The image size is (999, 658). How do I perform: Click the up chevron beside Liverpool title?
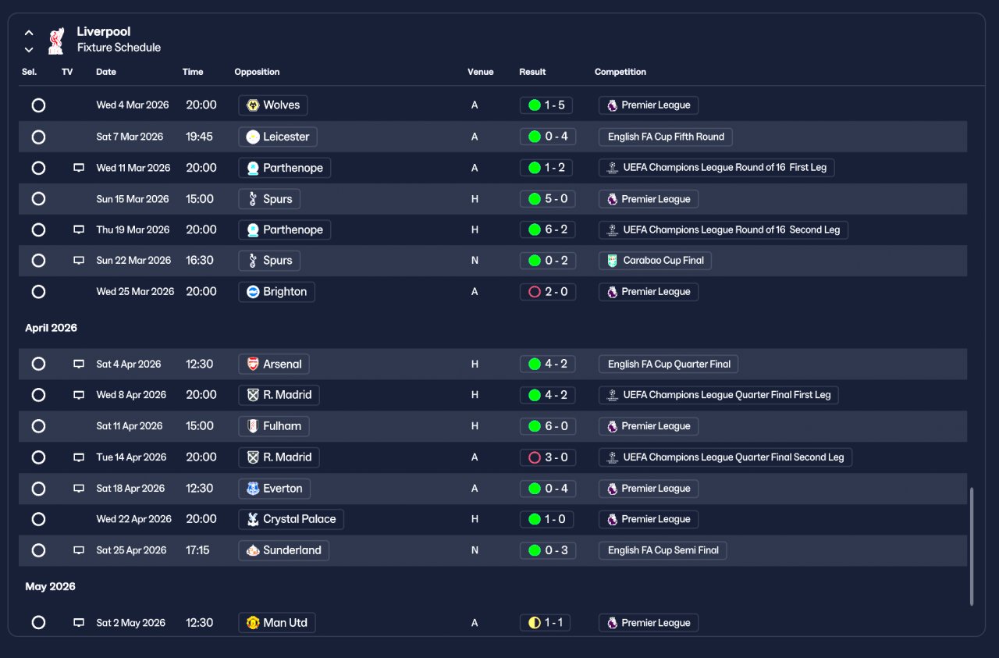pos(29,33)
